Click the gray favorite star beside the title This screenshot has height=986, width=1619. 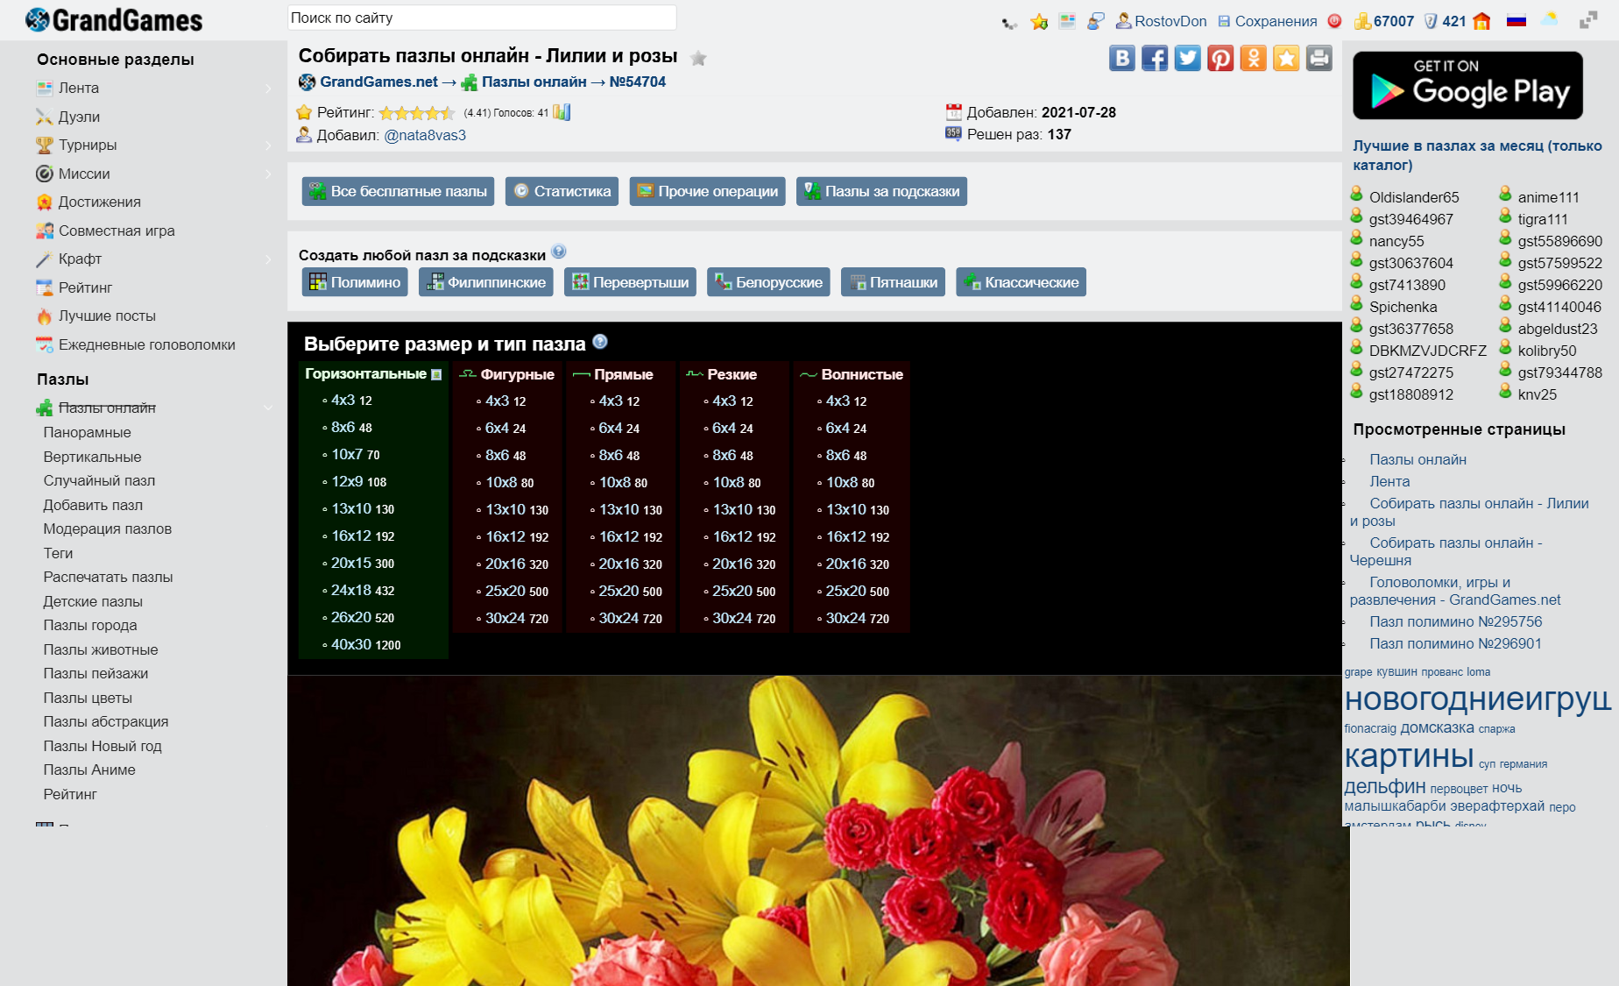coord(698,58)
